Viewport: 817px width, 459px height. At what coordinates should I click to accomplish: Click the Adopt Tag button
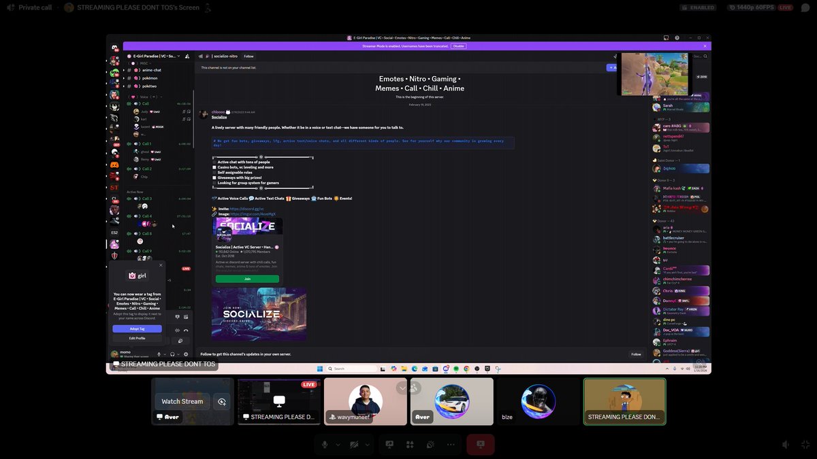(137, 328)
